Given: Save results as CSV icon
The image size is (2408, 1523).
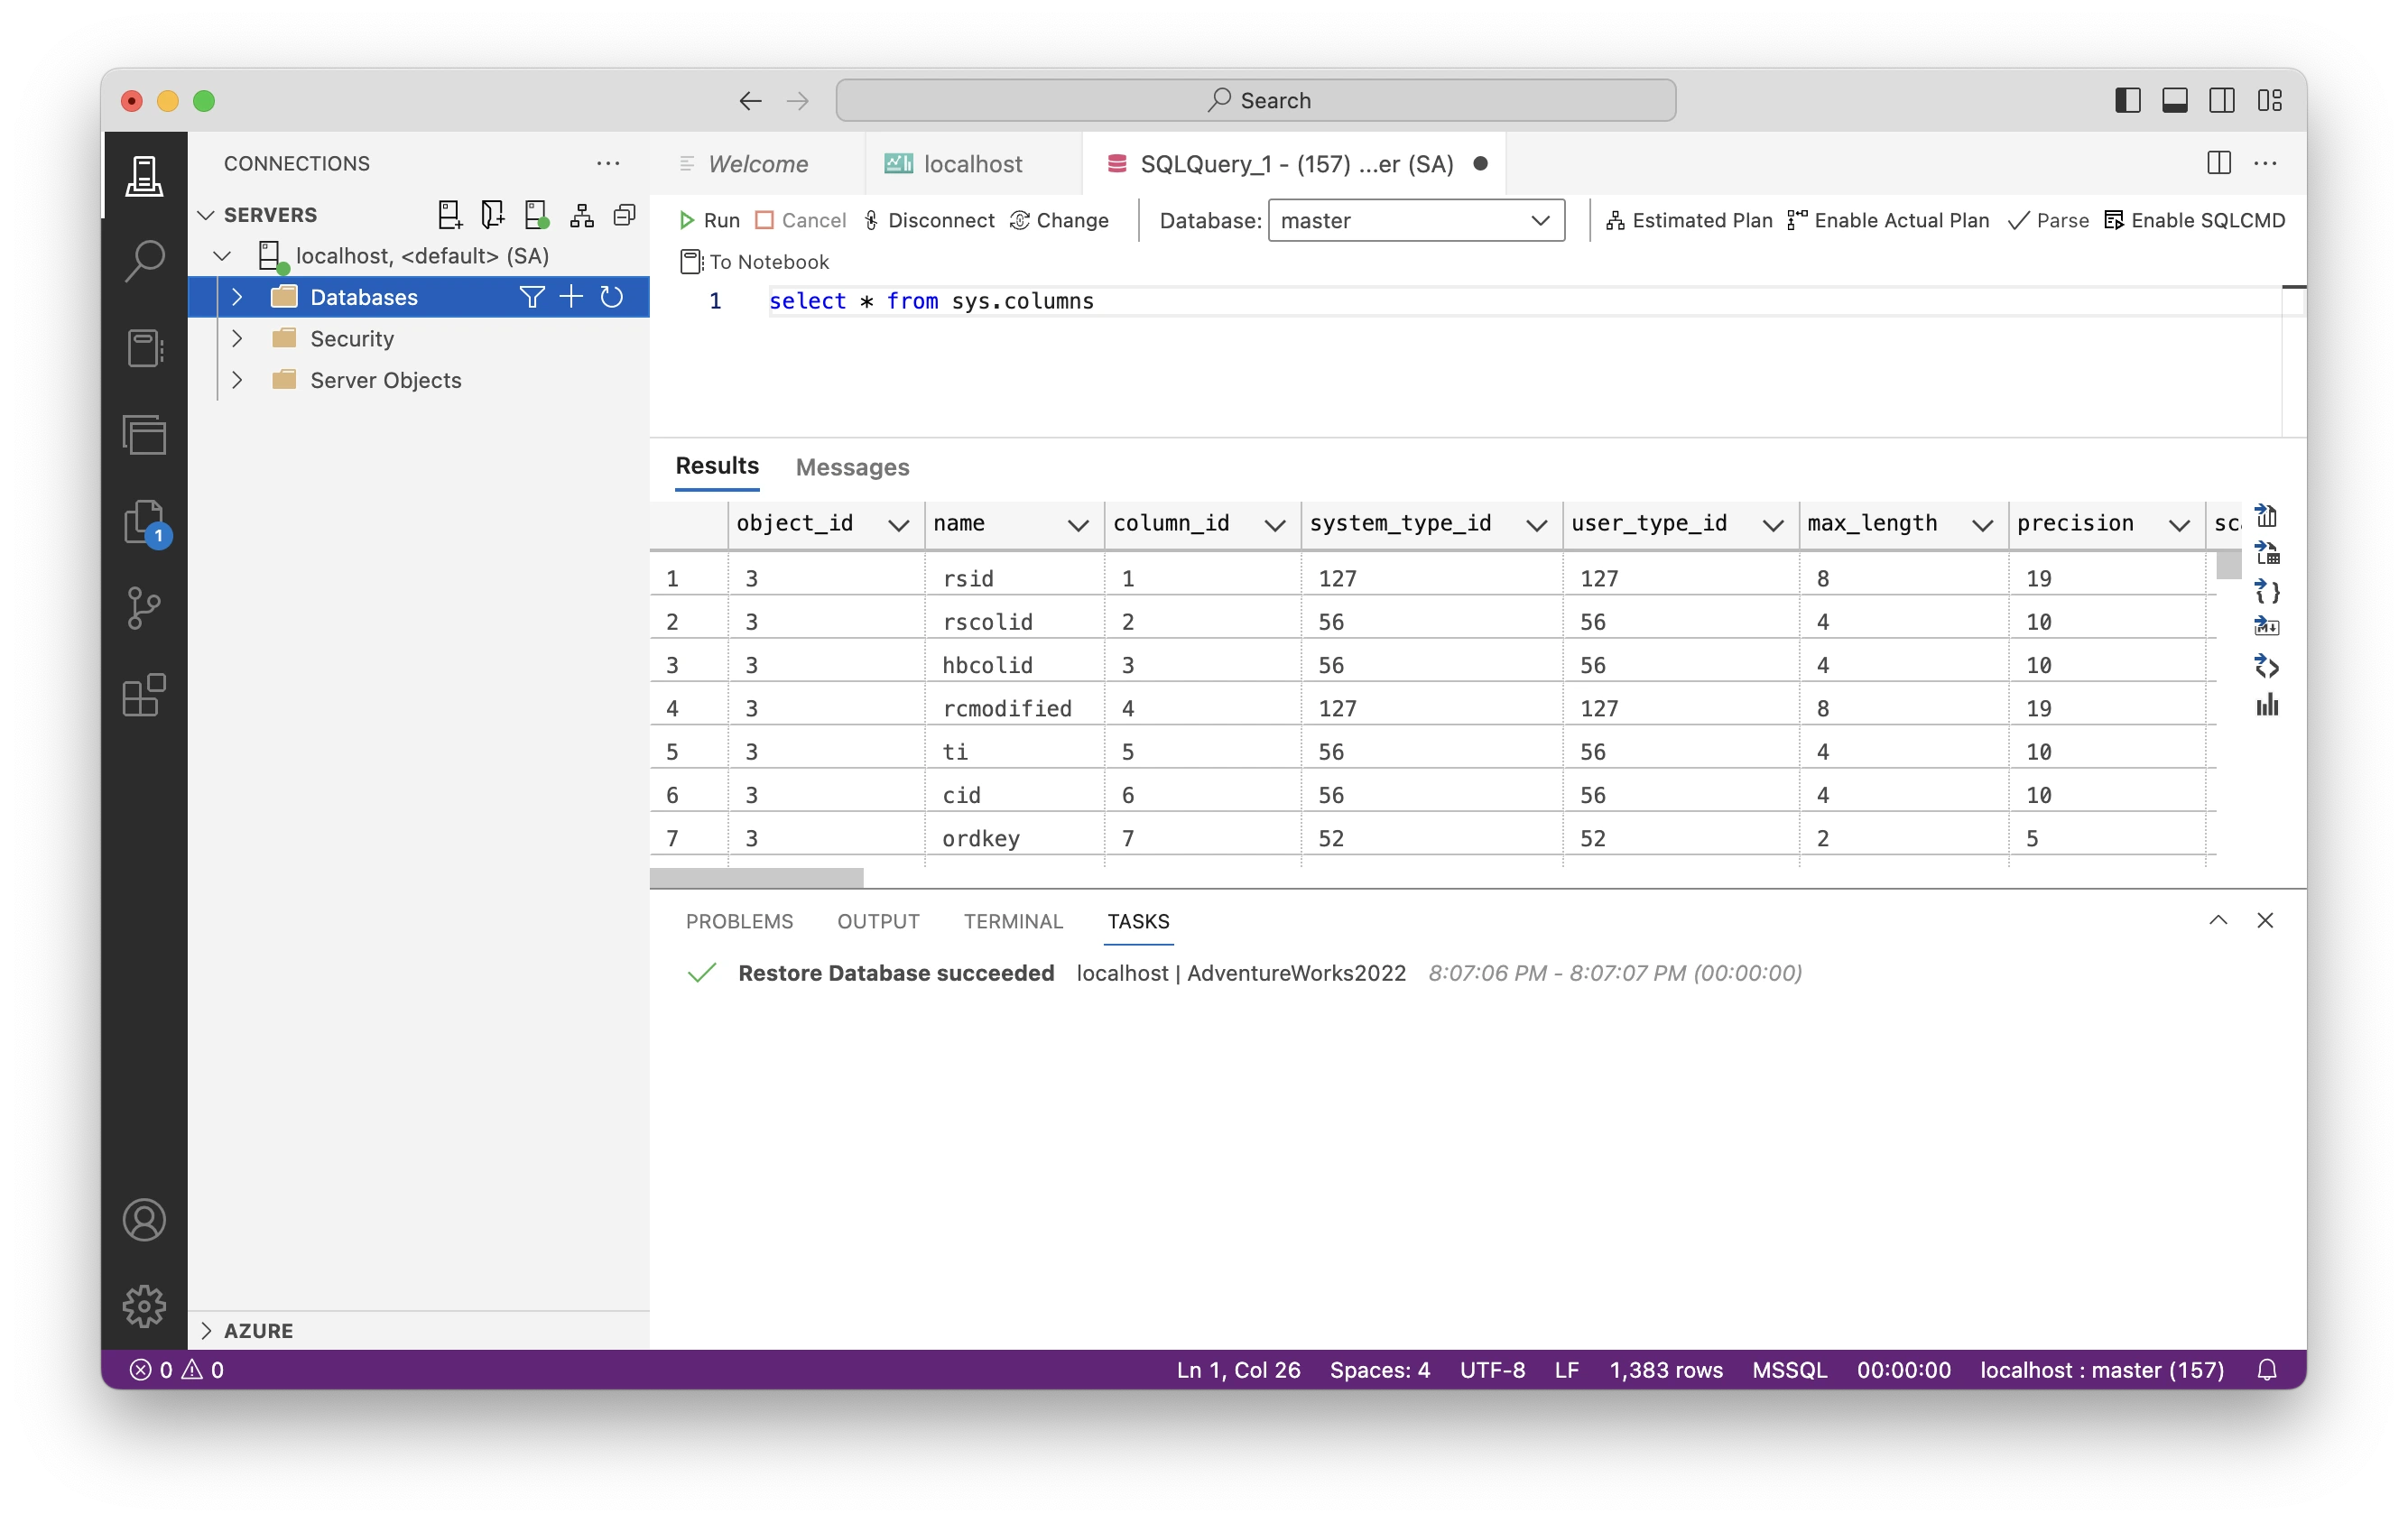Looking at the screenshot, I should 2266,517.
